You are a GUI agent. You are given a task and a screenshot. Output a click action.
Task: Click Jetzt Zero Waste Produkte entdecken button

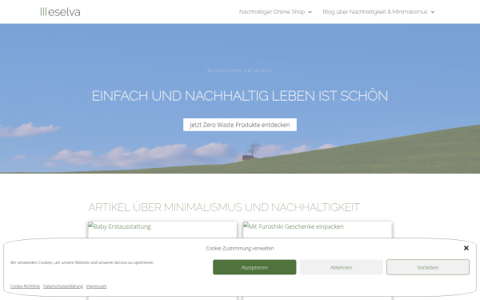click(x=240, y=125)
